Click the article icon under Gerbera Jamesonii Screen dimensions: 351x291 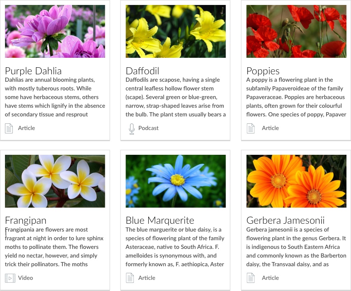coord(251,278)
